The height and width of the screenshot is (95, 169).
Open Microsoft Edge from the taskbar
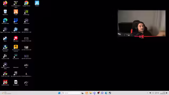106,93
